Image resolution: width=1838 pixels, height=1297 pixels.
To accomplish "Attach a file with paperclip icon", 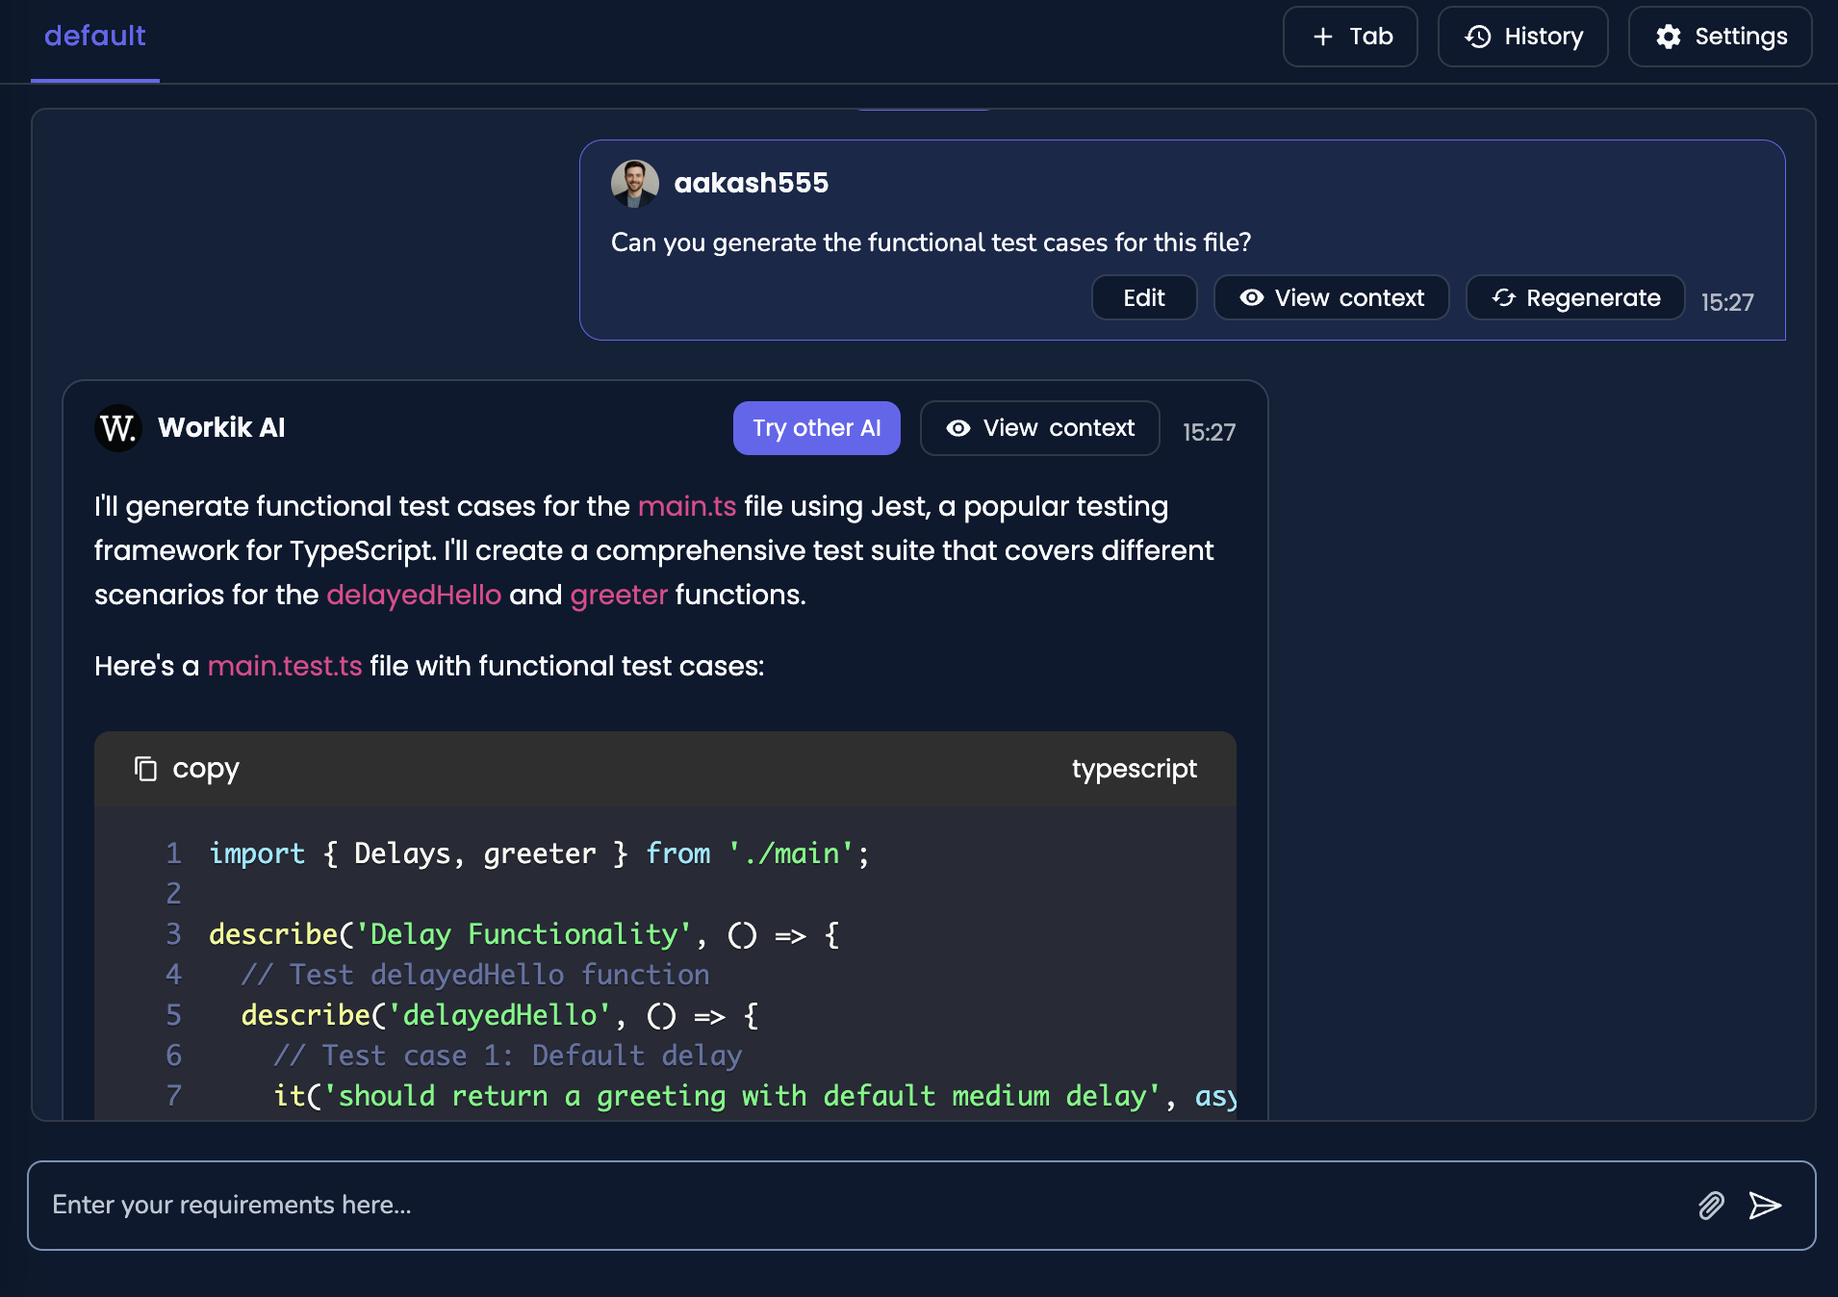I will tap(1711, 1206).
